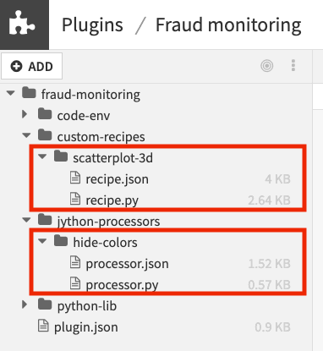Open the three-dot more options menu
Image resolution: width=323 pixels, height=351 pixels.
point(293,66)
